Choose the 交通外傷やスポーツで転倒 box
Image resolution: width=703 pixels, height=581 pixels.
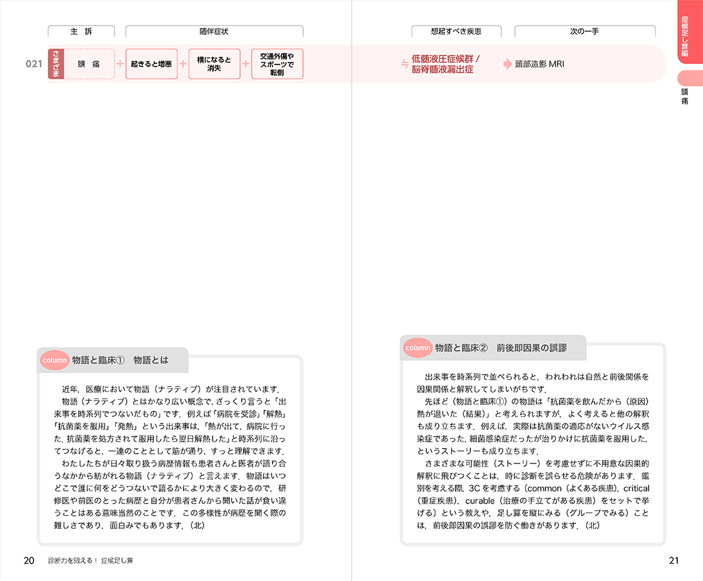(x=277, y=64)
